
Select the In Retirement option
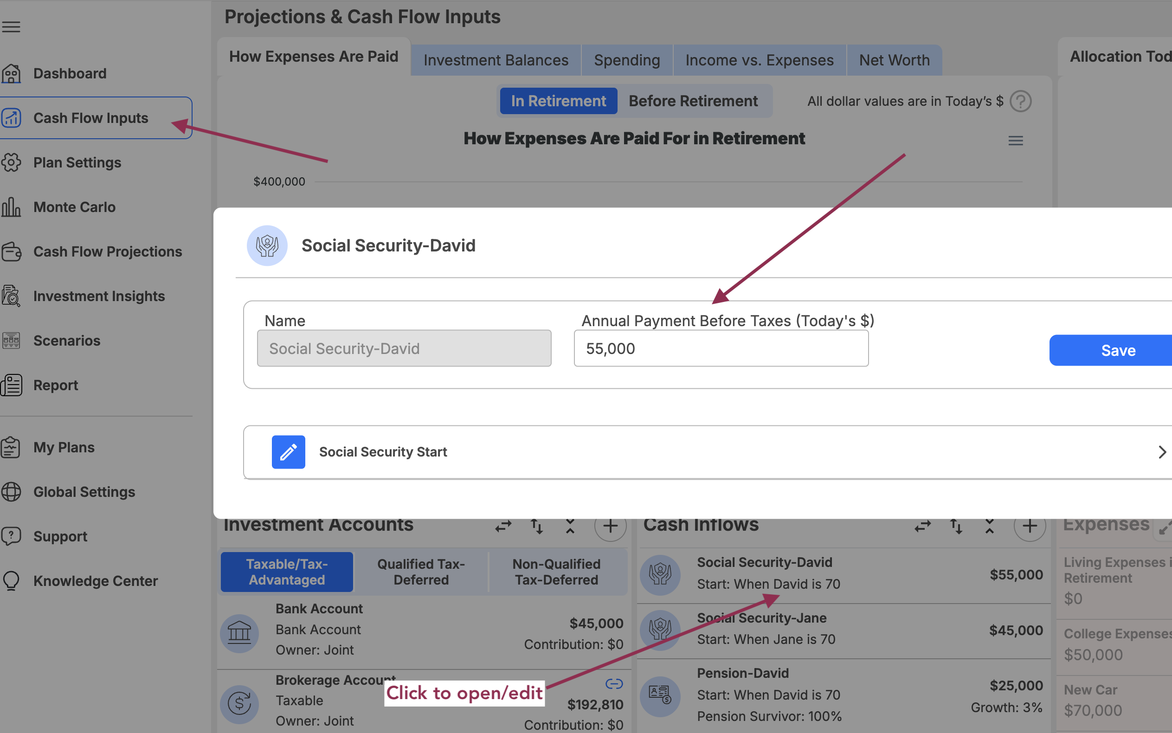(x=558, y=101)
